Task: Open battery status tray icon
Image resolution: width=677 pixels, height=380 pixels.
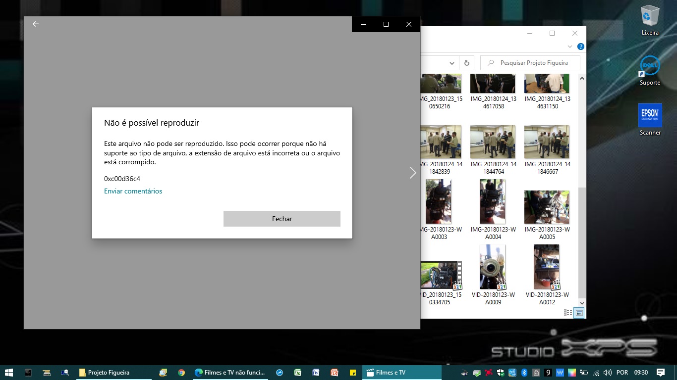Action: (x=584, y=373)
